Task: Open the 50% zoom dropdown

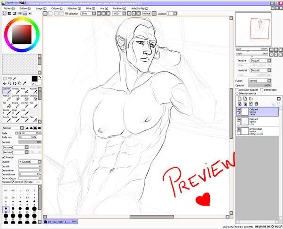Action: pos(94,14)
